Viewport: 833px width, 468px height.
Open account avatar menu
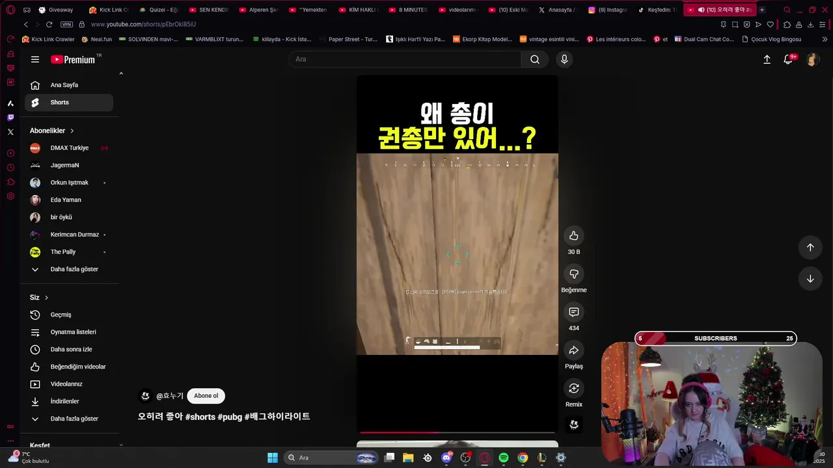812,60
